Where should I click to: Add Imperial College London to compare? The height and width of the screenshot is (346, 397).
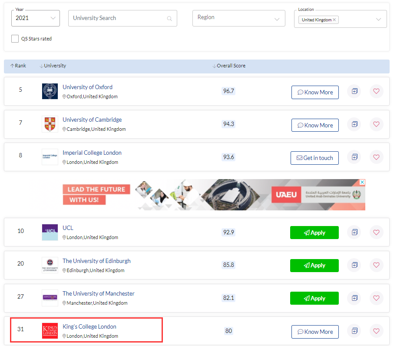tap(354, 157)
